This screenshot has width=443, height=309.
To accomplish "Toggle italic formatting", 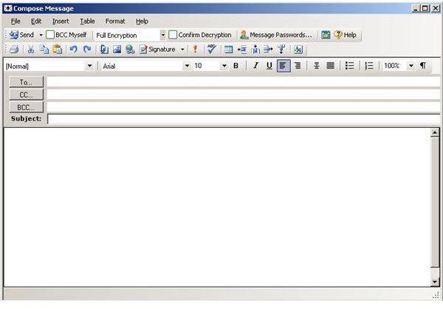I will point(255,66).
